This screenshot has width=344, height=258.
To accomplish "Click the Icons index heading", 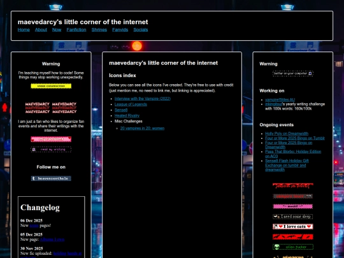I will point(122,75).
